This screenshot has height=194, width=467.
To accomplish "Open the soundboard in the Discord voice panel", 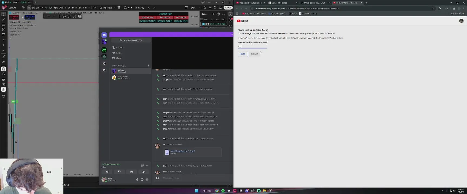I will point(144,172).
